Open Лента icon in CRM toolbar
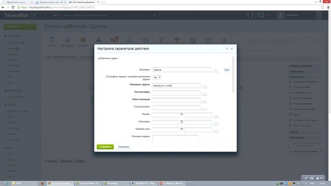Image resolution: width=331 pixels, height=186 pixels. 52,41
